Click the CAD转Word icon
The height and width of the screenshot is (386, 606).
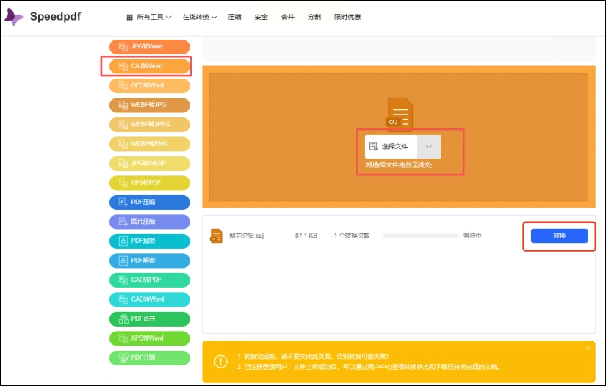click(x=123, y=299)
